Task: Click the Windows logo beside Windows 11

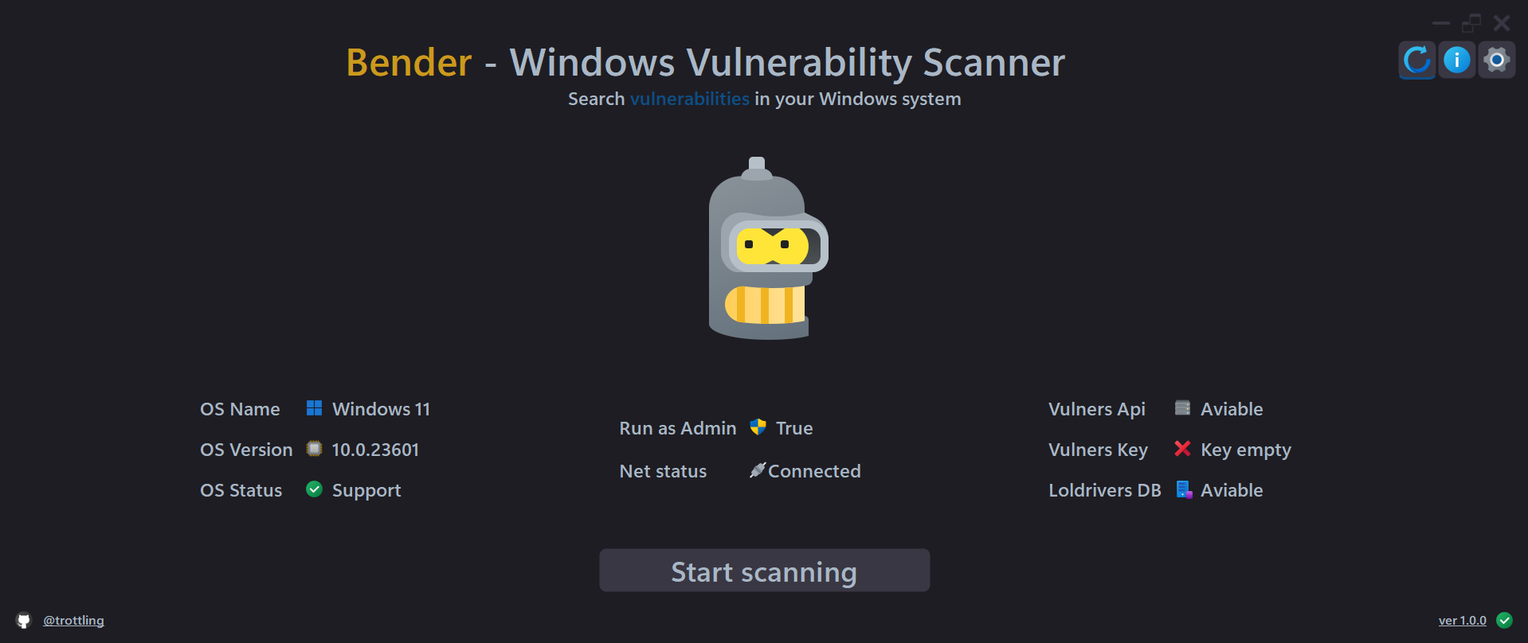Action: pos(315,408)
